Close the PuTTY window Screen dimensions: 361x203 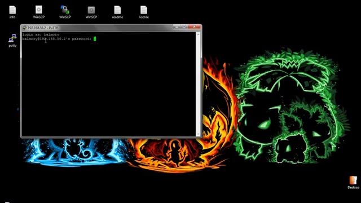coord(194,27)
